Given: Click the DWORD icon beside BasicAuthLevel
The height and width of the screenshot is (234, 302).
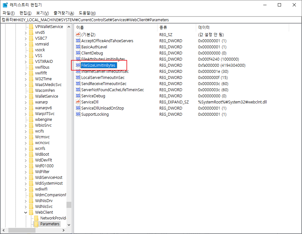Looking at the screenshot, I should point(78,47).
